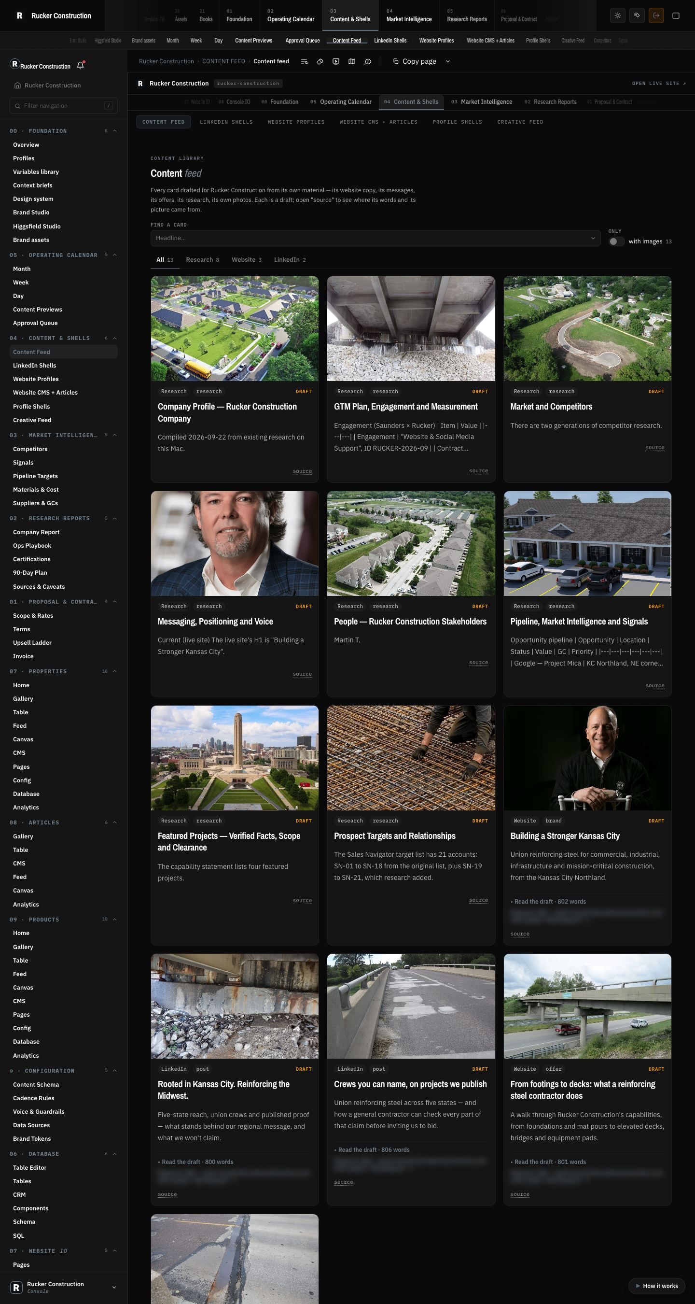Click the diamond tag icon in breadcrumb toolbar

pyautogui.click(x=320, y=61)
